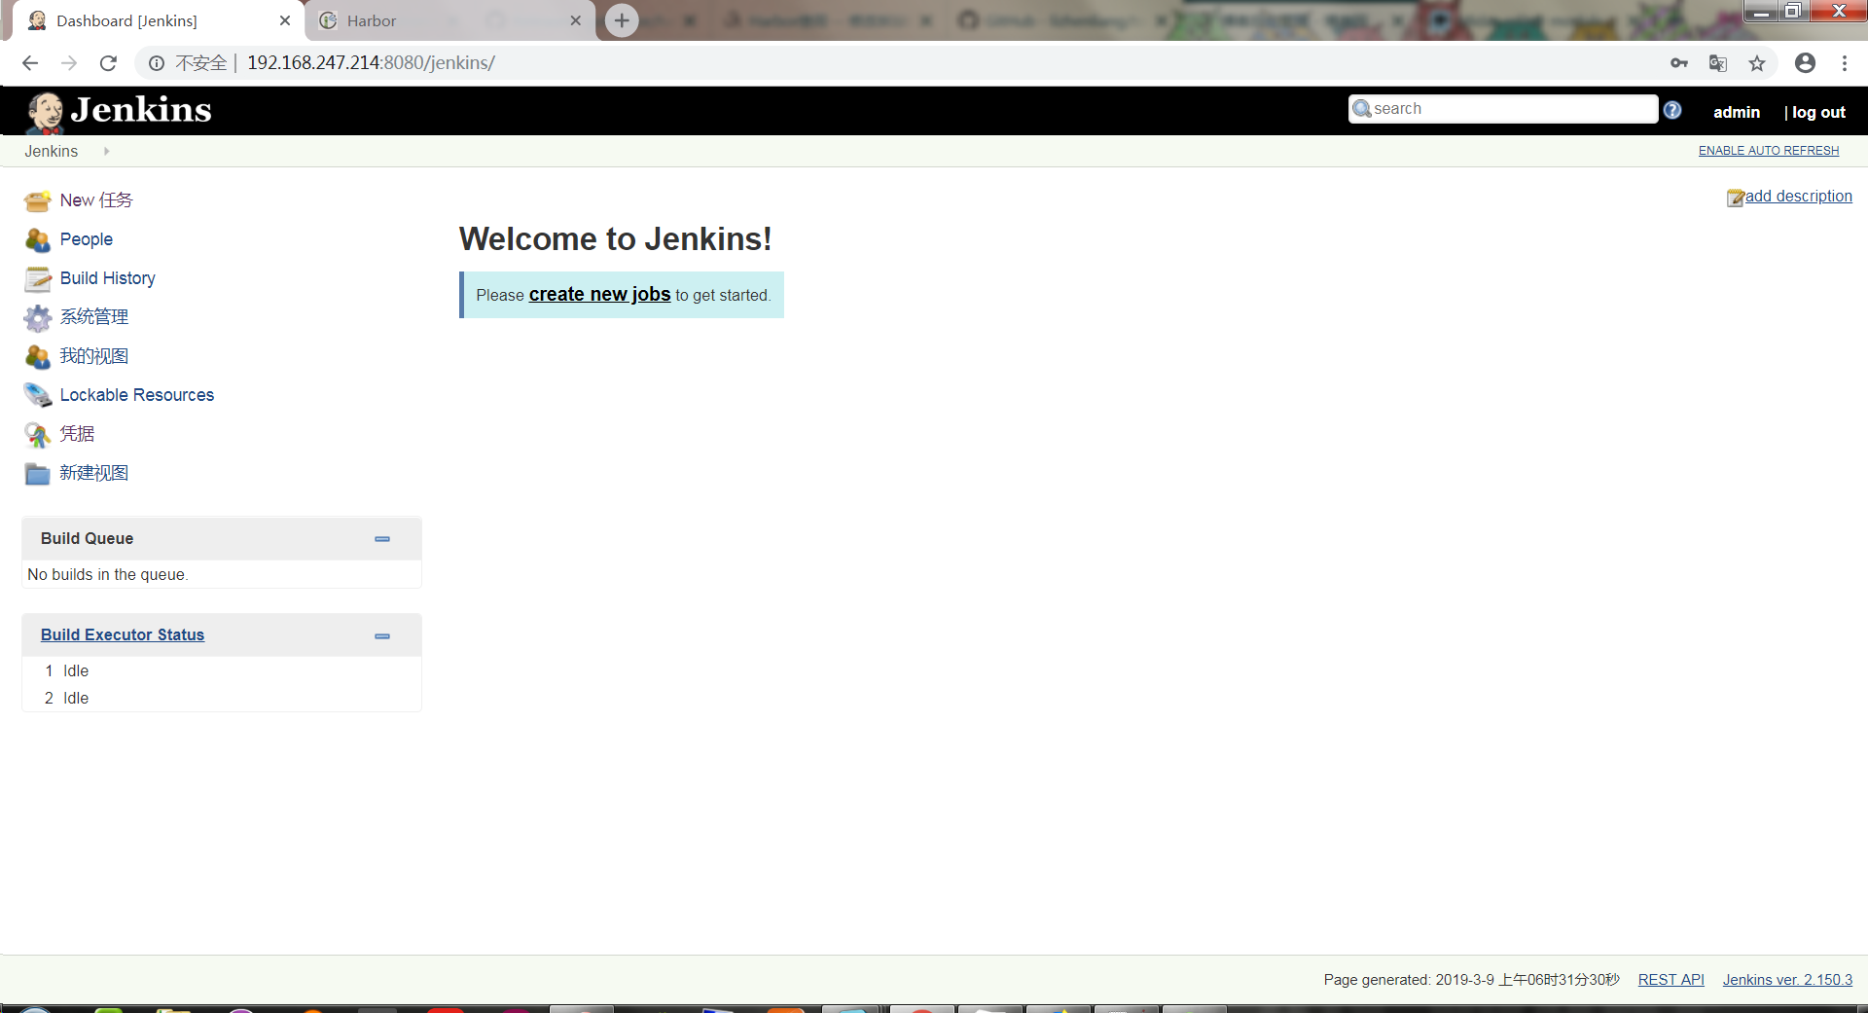
Task: Open the Chrome three-dot menu
Action: 1845,63
